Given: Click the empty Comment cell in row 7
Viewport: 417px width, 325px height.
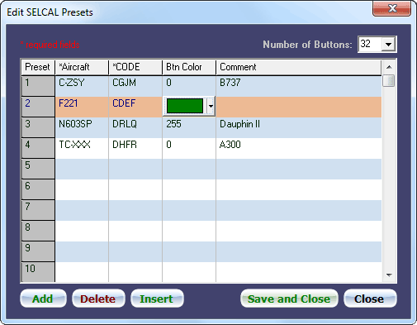Looking at the screenshot, I should click(299, 210).
